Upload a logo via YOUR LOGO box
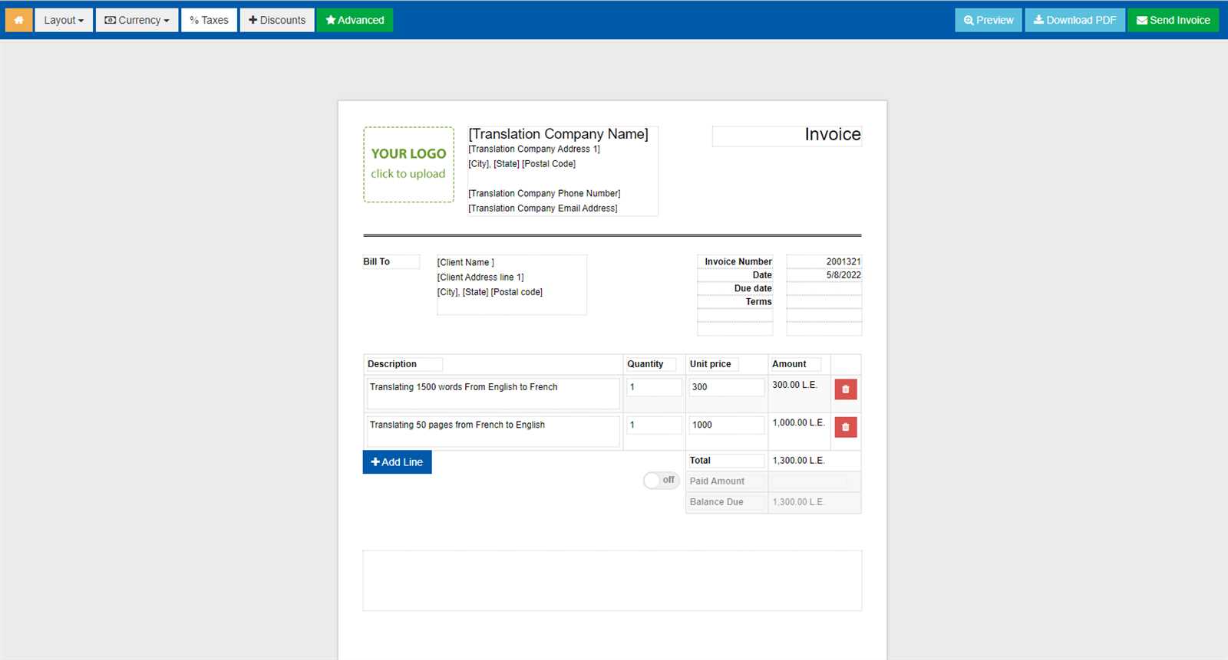Image resolution: width=1228 pixels, height=660 pixels. click(x=408, y=164)
